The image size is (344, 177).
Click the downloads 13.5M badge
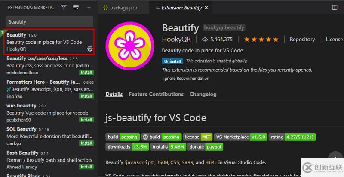coord(127,147)
